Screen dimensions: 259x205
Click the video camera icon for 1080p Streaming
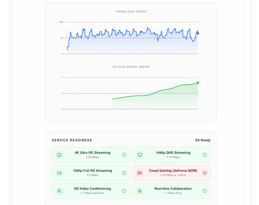(x=59, y=173)
